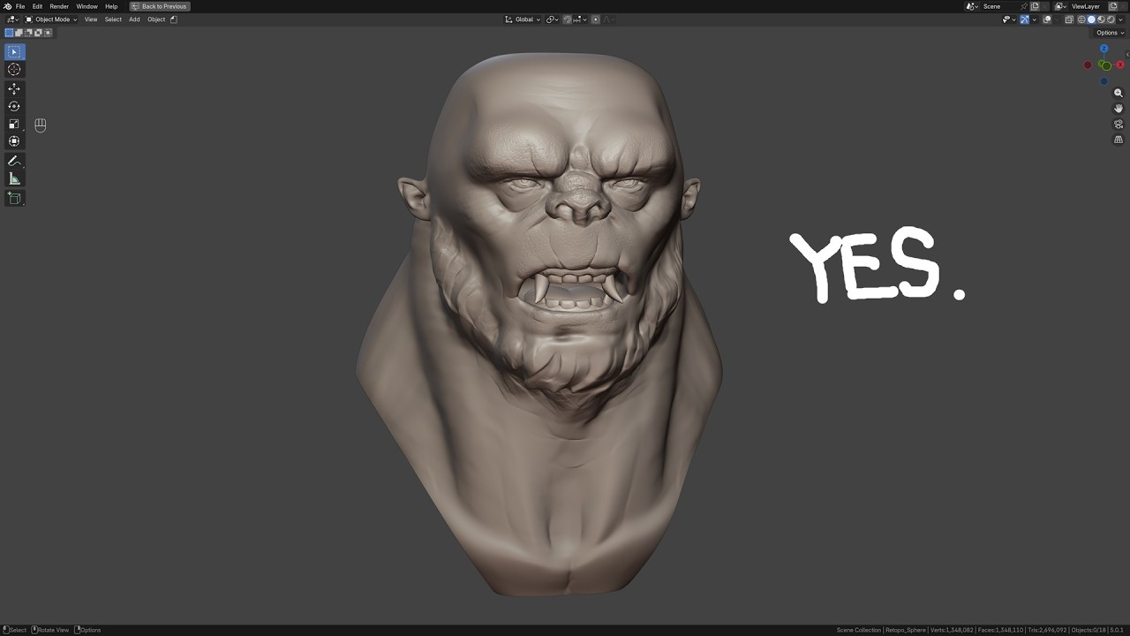Set selection mode to Extend
This screenshot has width=1130, height=636.
[19, 33]
